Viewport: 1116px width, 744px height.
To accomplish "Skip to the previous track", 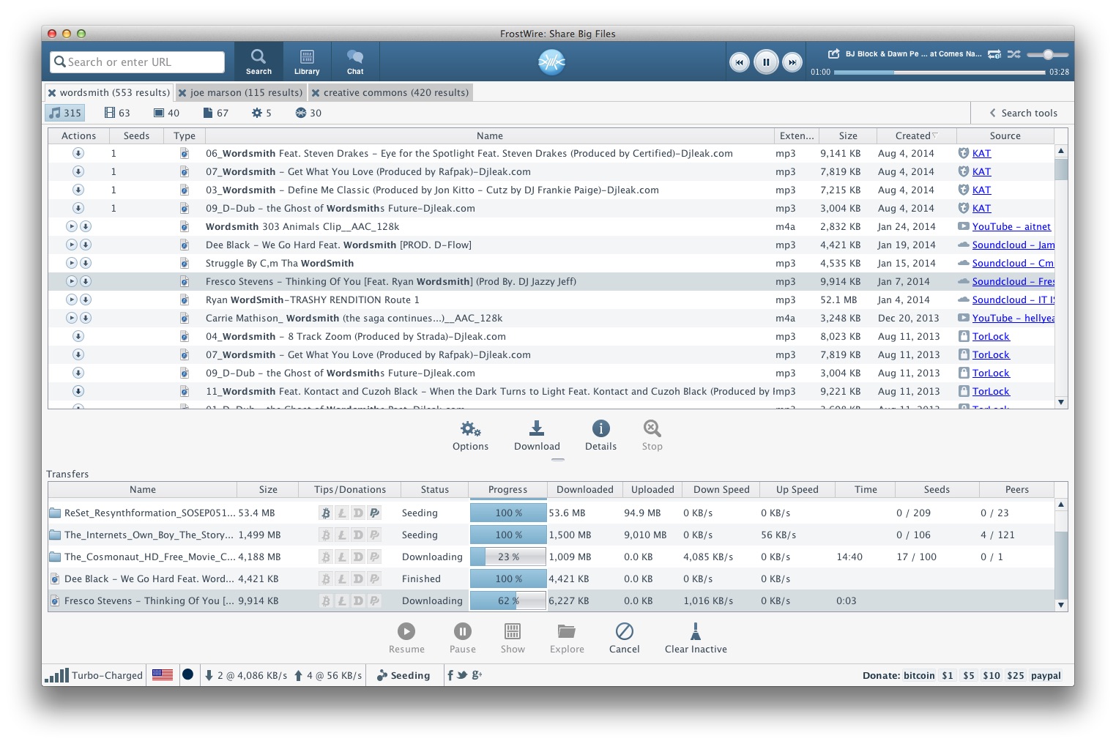I will (739, 62).
